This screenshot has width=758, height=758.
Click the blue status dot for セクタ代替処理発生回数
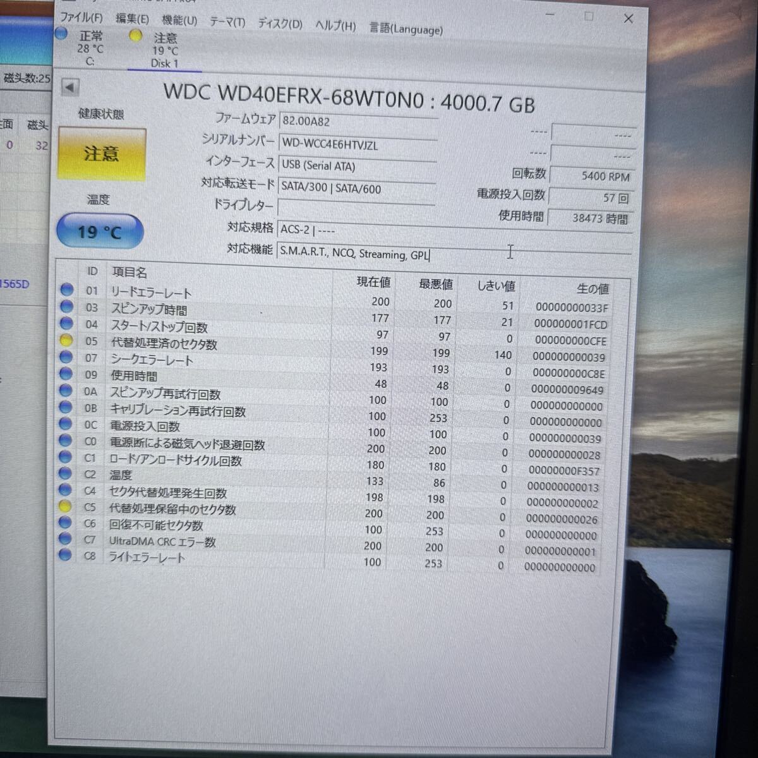pos(64,490)
